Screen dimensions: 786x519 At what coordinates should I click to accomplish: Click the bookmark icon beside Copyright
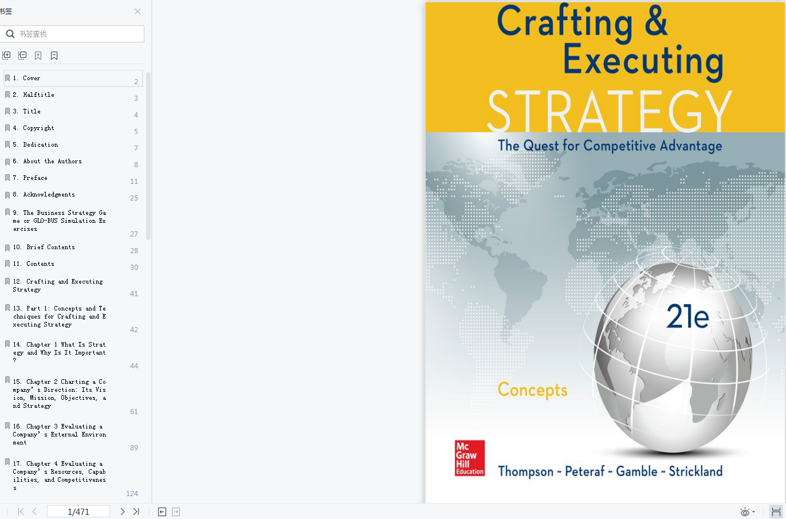tap(7, 128)
